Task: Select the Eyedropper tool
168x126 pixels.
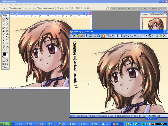Action: click(7, 47)
